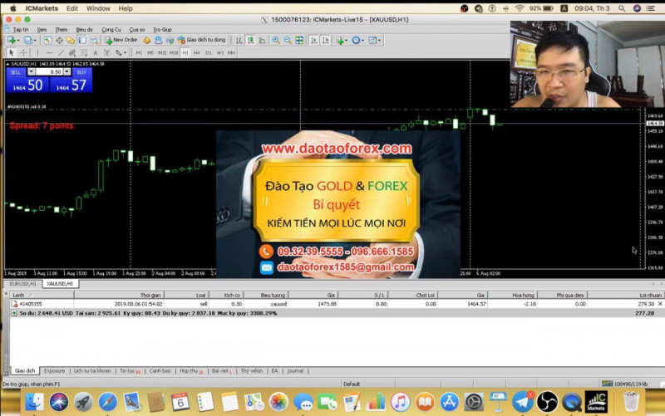Switch chart to M15 timeframe

162,53
